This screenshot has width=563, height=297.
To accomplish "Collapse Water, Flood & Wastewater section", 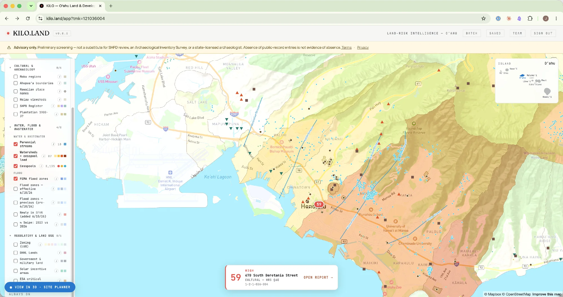I will 10,127.
